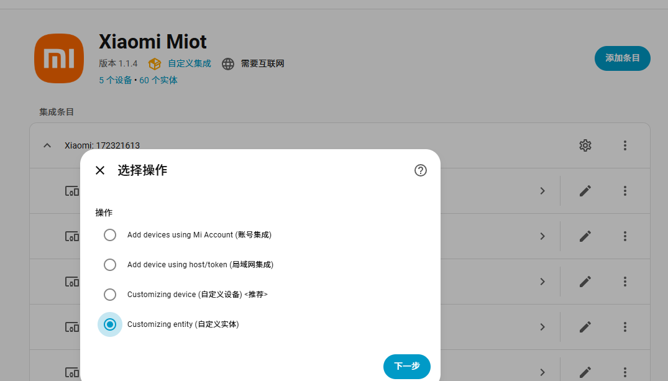Collapse the Xiaomi: 172321613 entry
This screenshot has width=668, height=381.
click(47, 145)
